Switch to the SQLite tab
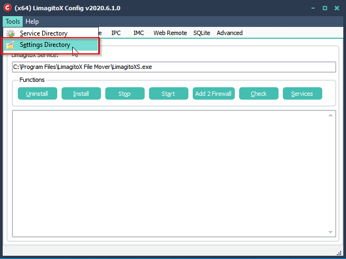Viewport: 346px width, 259px height. pyautogui.click(x=202, y=33)
